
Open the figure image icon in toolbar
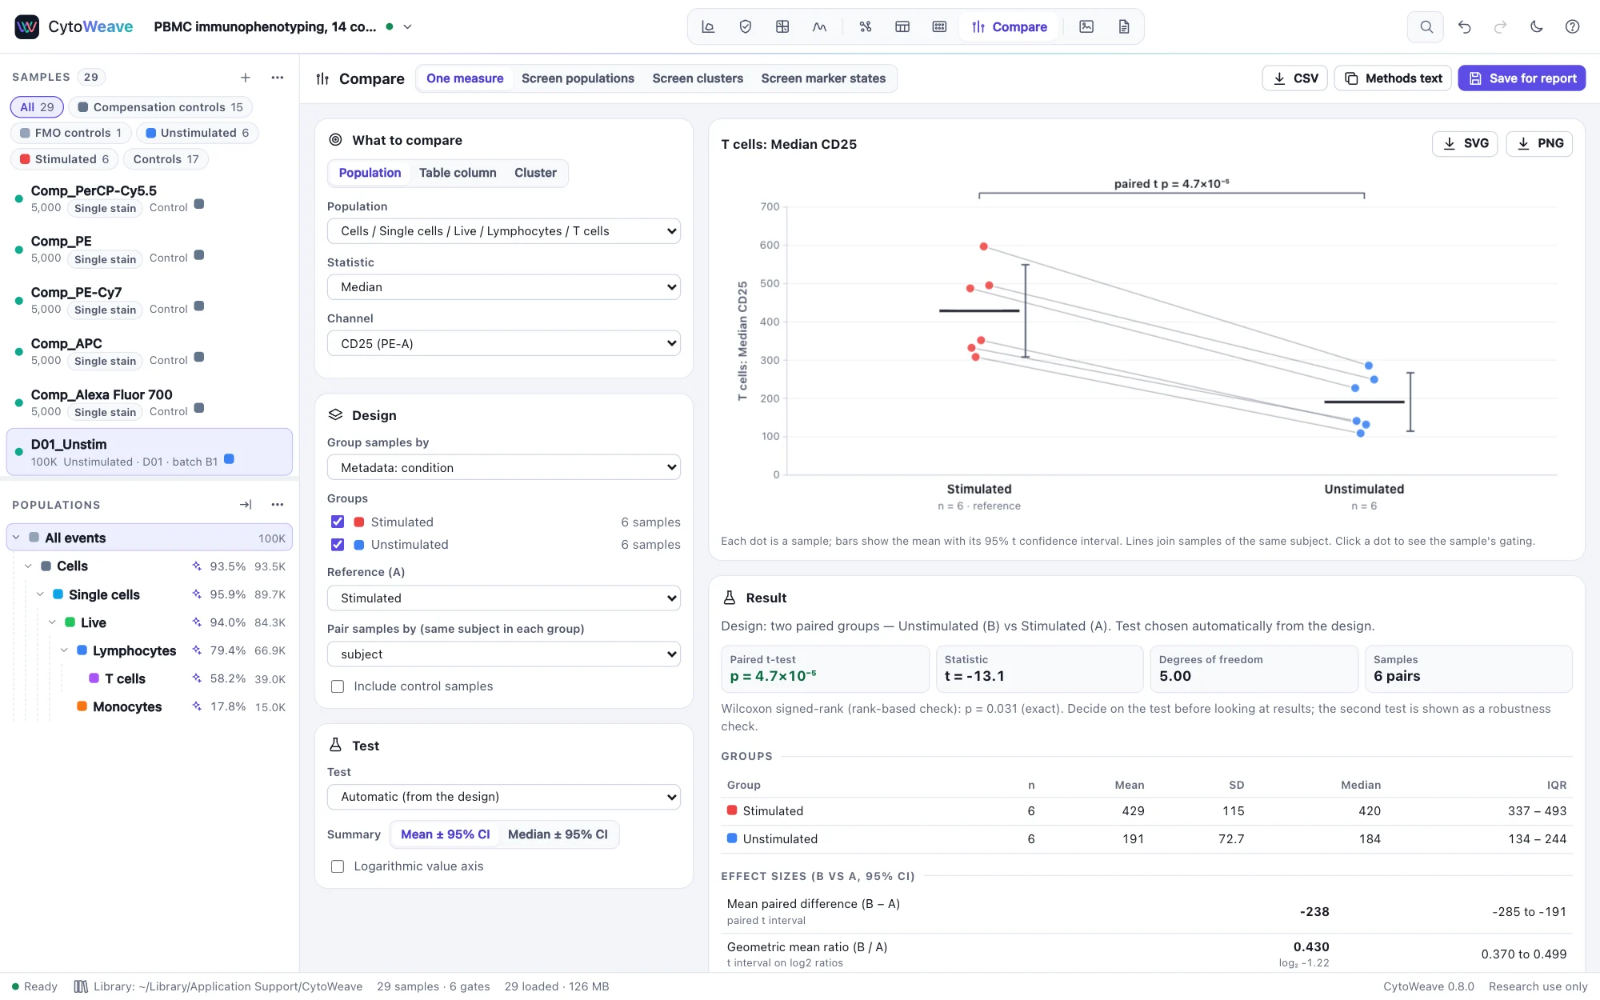click(x=1086, y=26)
